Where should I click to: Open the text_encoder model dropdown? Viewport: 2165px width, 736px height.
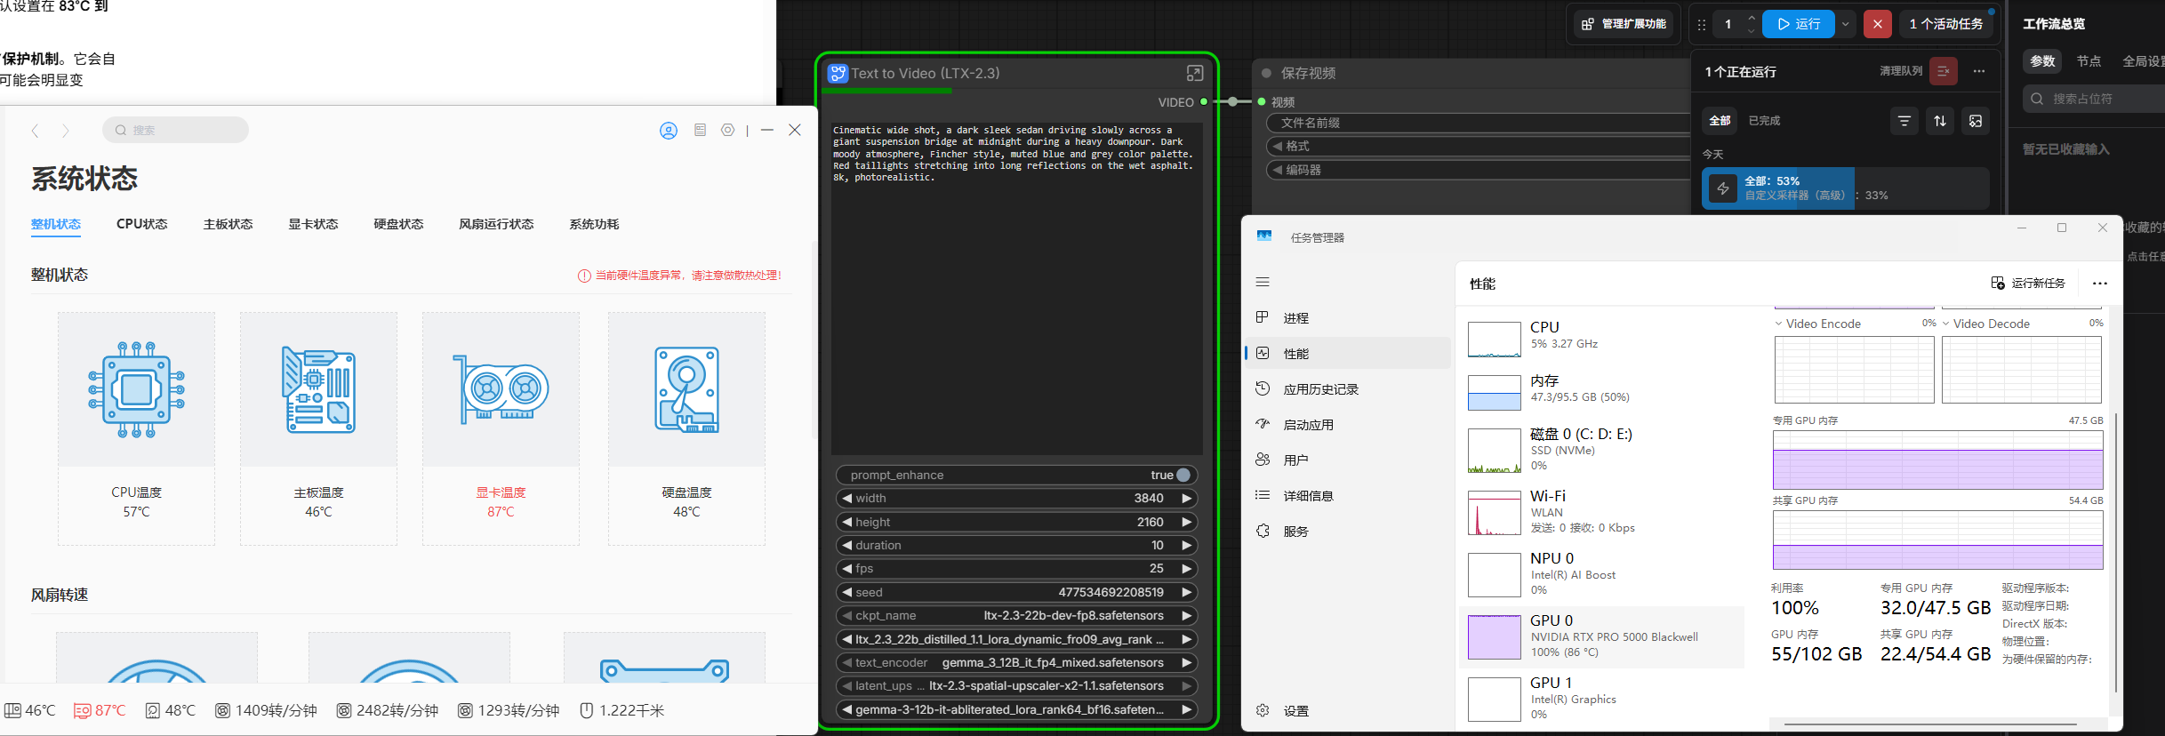pyautogui.click(x=1016, y=662)
